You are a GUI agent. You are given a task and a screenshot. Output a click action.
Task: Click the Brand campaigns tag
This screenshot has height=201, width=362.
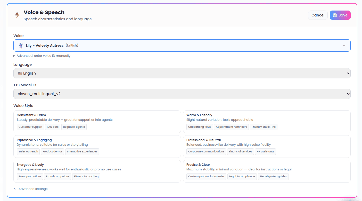[58, 177]
